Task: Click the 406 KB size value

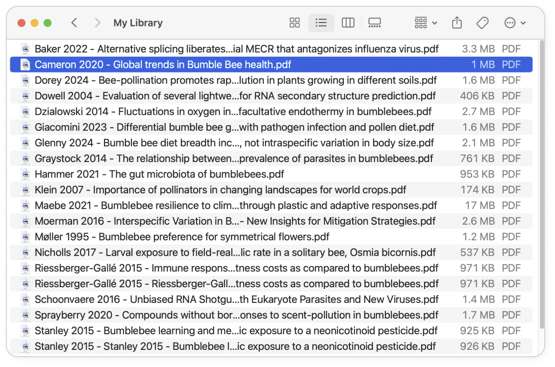Action: (x=477, y=96)
